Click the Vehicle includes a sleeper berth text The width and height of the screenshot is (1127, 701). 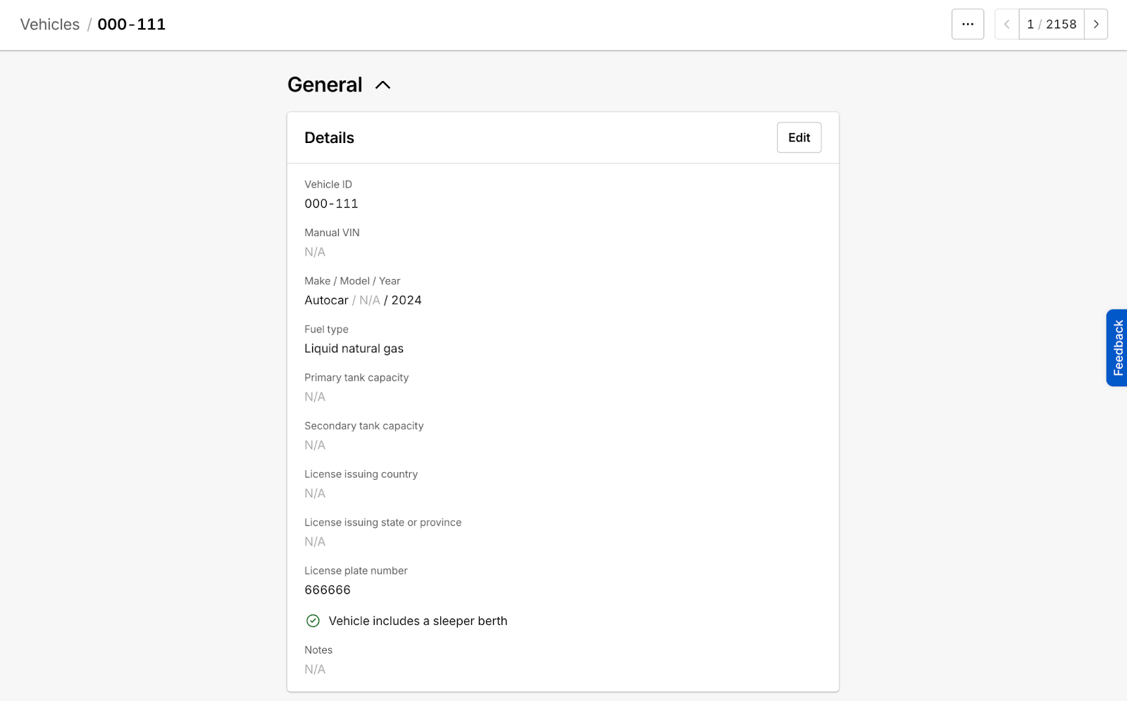[x=418, y=621]
